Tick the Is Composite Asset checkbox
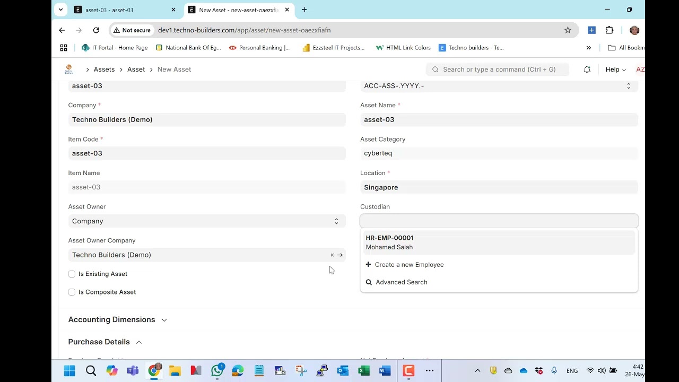Viewport: 679px width, 382px height. [72, 292]
